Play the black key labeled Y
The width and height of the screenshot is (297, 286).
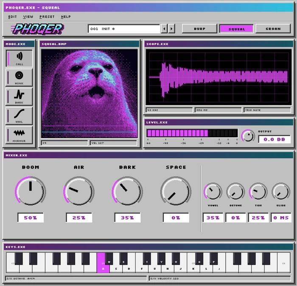tap(161, 259)
